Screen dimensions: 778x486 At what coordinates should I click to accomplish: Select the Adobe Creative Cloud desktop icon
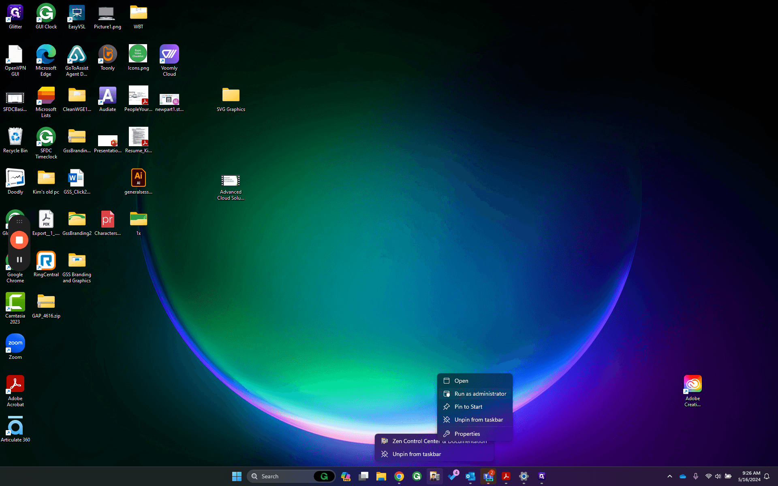[693, 391]
